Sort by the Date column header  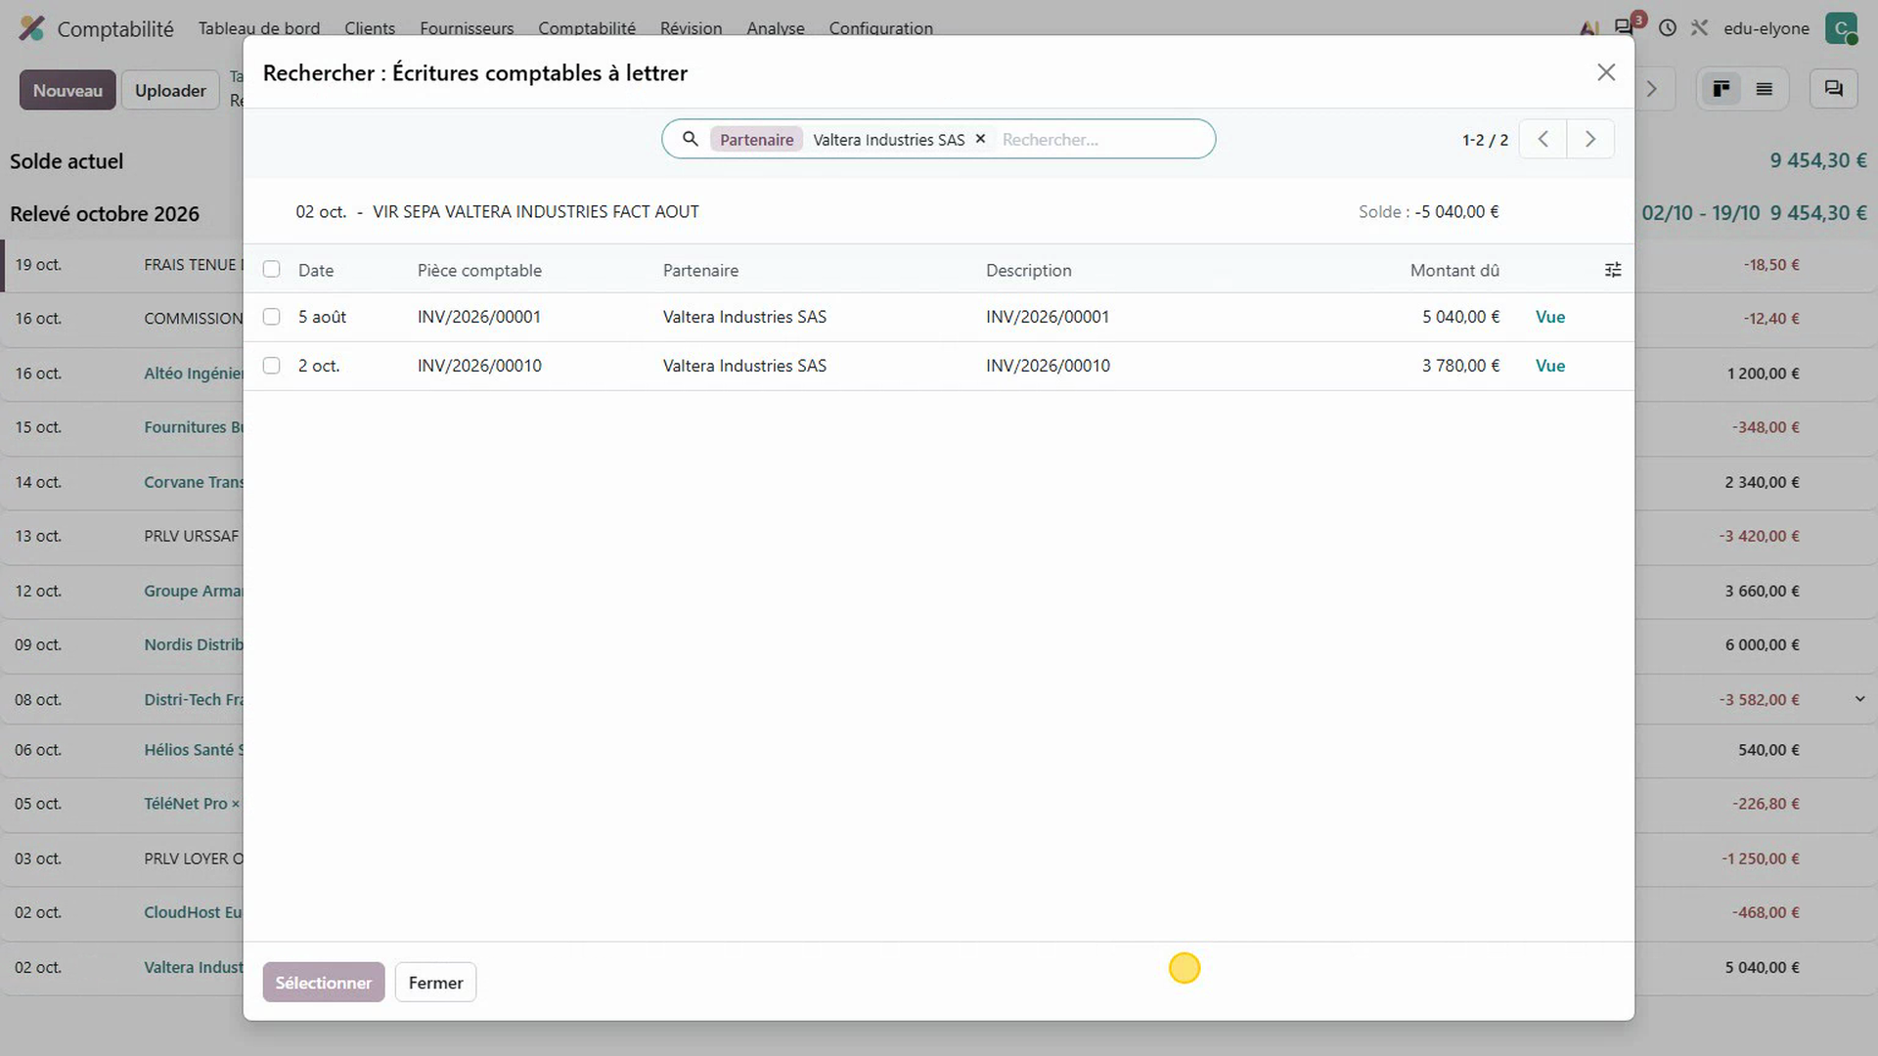point(316,270)
